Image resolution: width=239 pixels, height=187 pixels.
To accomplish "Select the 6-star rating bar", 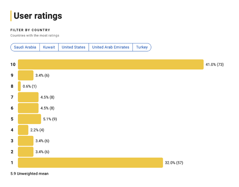I will (28, 108).
